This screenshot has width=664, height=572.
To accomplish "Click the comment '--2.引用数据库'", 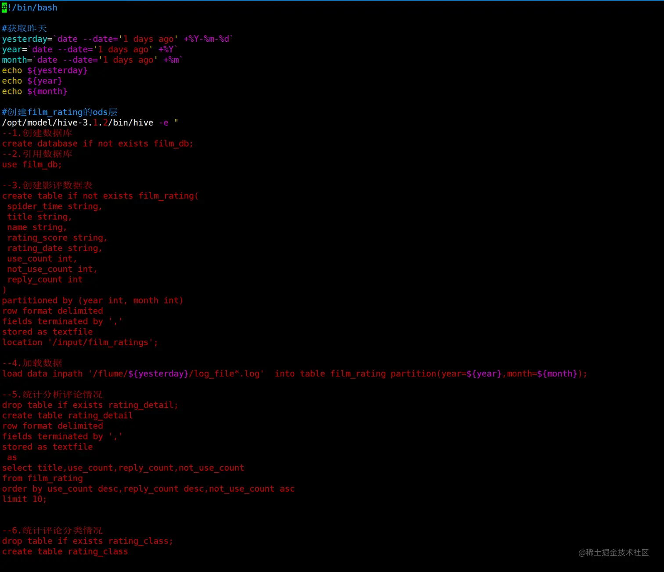I will pyautogui.click(x=37, y=154).
